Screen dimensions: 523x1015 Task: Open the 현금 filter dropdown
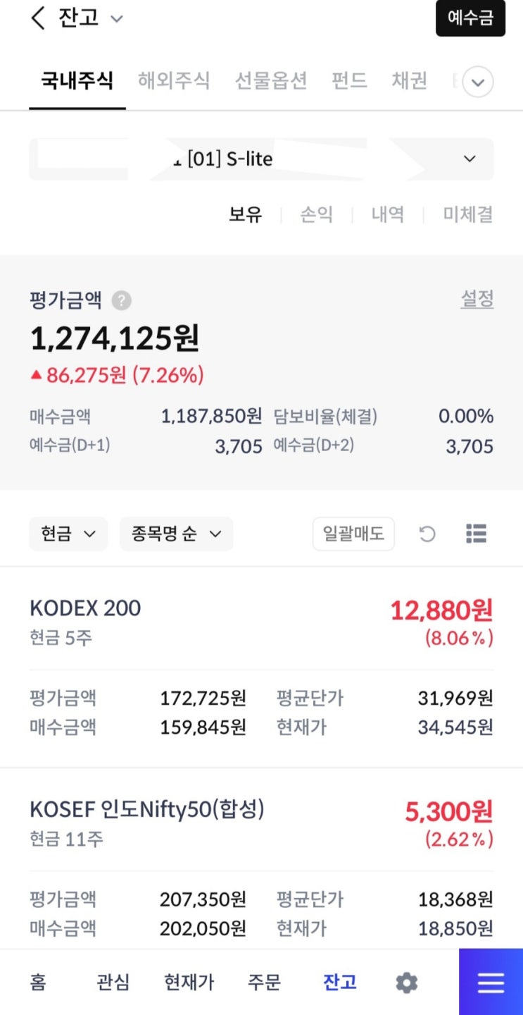68,534
